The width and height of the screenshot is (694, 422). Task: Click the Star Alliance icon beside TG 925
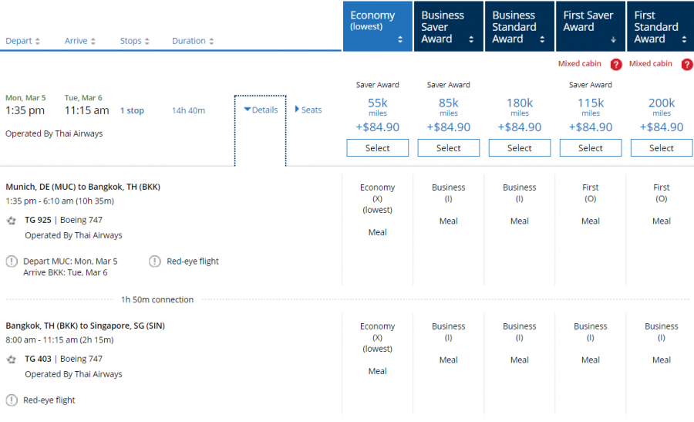click(x=12, y=220)
